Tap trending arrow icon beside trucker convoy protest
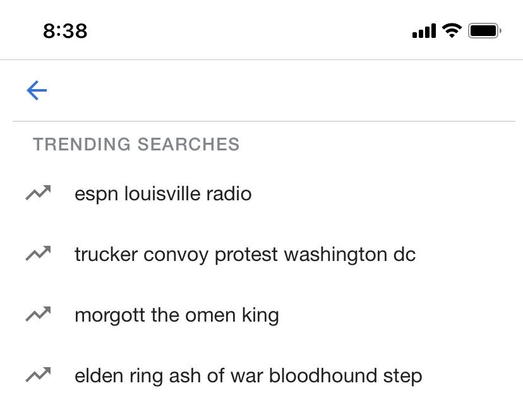Screen dimensions: 523x412 pyautogui.click(x=38, y=253)
